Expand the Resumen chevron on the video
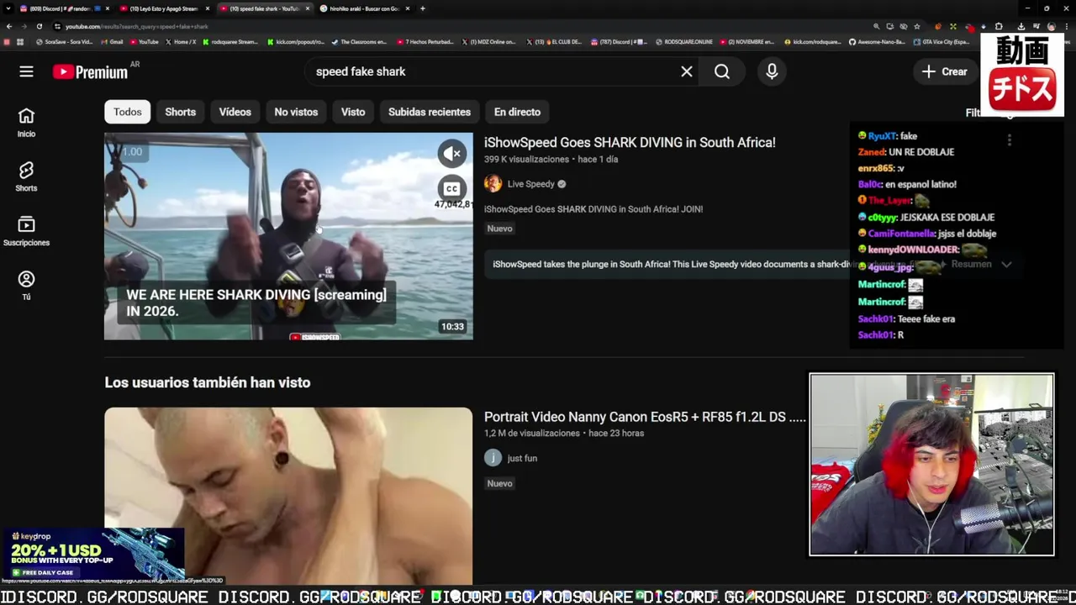Viewport: 1076px width, 605px height. 1006,264
